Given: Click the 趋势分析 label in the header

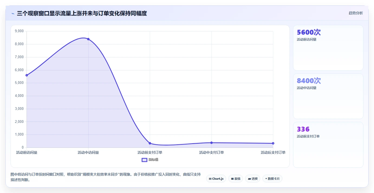Looking at the screenshot, I should (x=356, y=13).
